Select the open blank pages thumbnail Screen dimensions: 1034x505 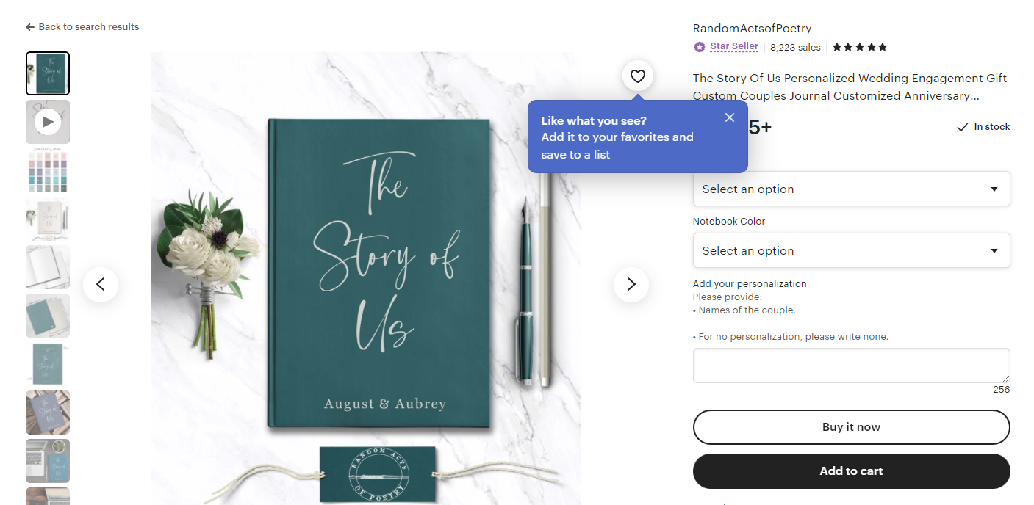[48, 267]
